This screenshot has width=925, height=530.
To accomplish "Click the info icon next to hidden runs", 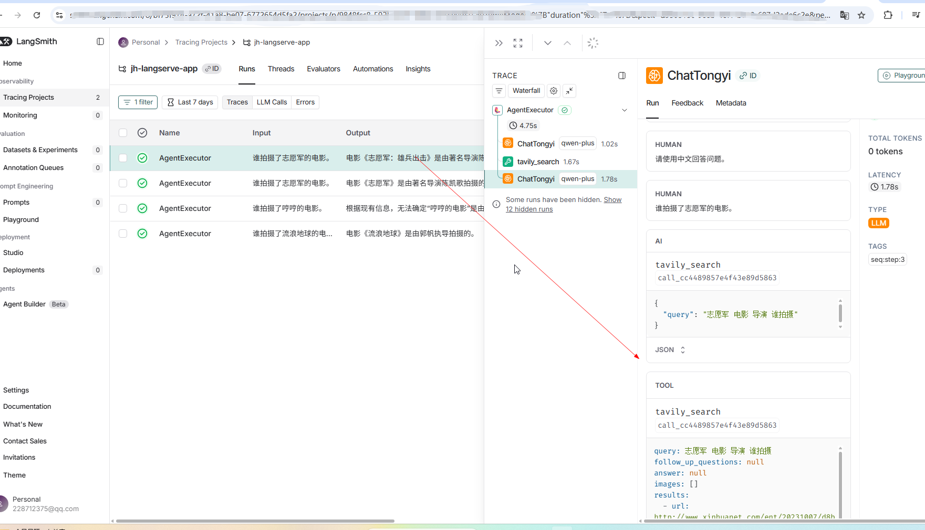I will coord(496,204).
